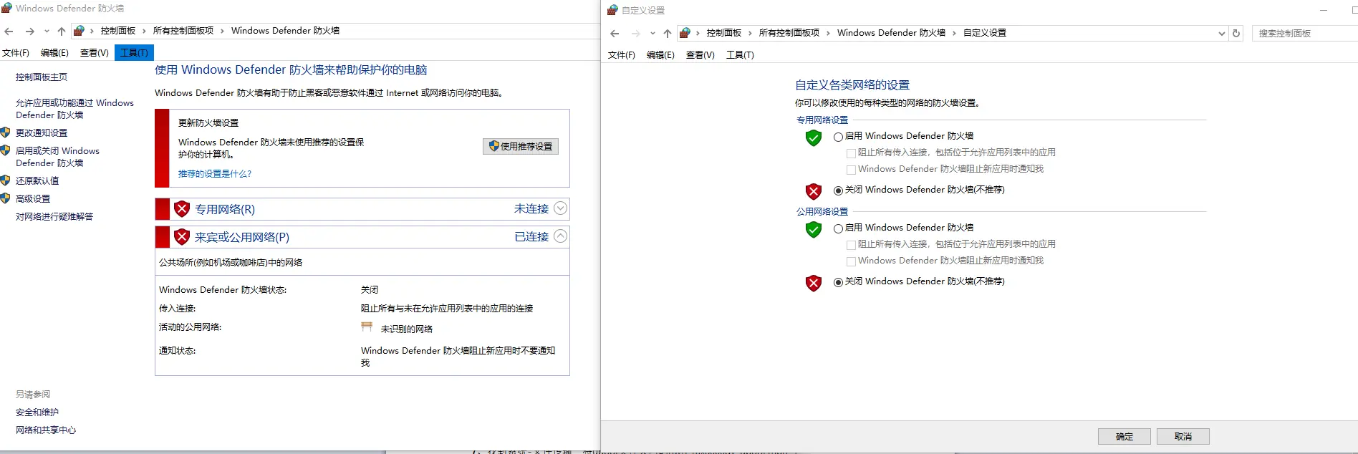Click firewall icon in left window title bar

(x=6, y=8)
